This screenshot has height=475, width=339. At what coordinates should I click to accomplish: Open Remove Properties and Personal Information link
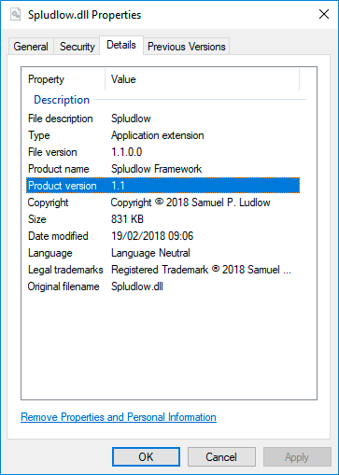click(x=119, y=417)
